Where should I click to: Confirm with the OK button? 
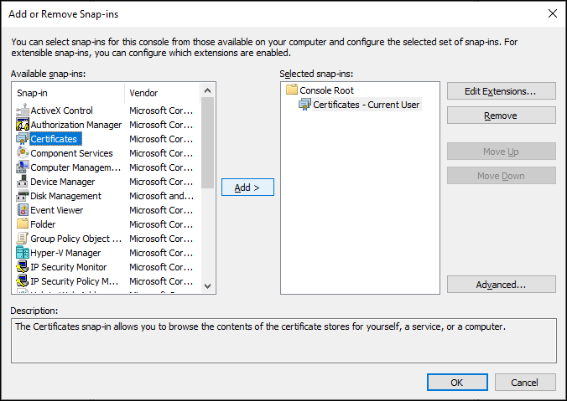click(x=456, y=383)
